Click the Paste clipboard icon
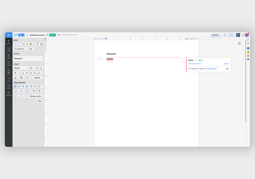This screenshot has width=255, height=179. pyautogui.click(x=31, y=44)
